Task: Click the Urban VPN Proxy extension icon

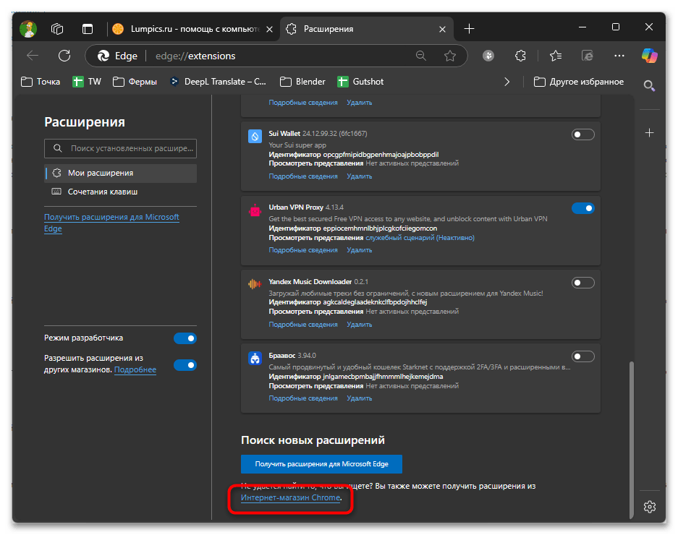Action: [x=255, y=210]
